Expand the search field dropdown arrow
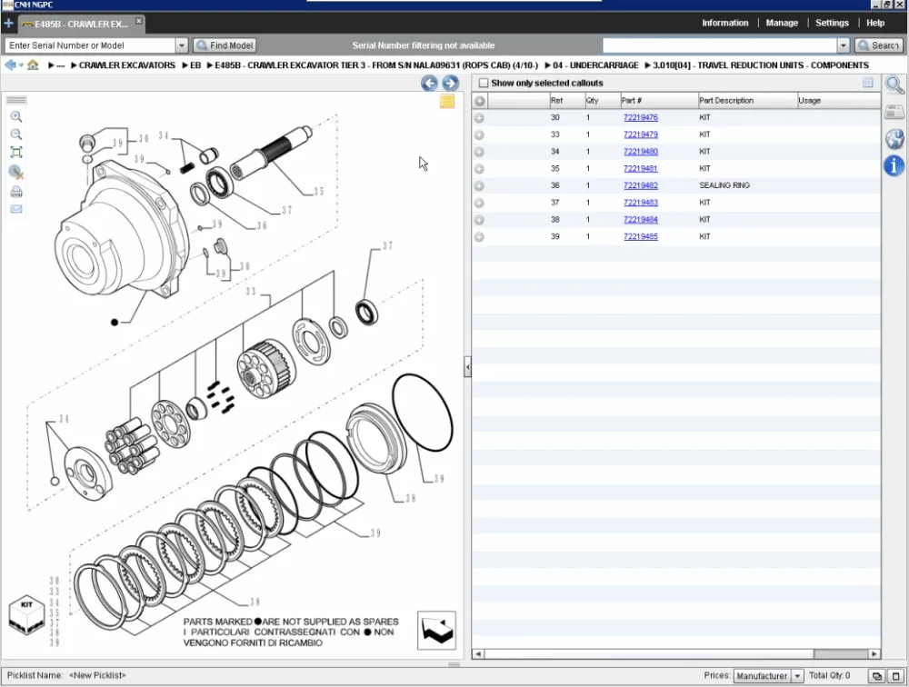Screen dimensions: 909x687 (843, 45)
